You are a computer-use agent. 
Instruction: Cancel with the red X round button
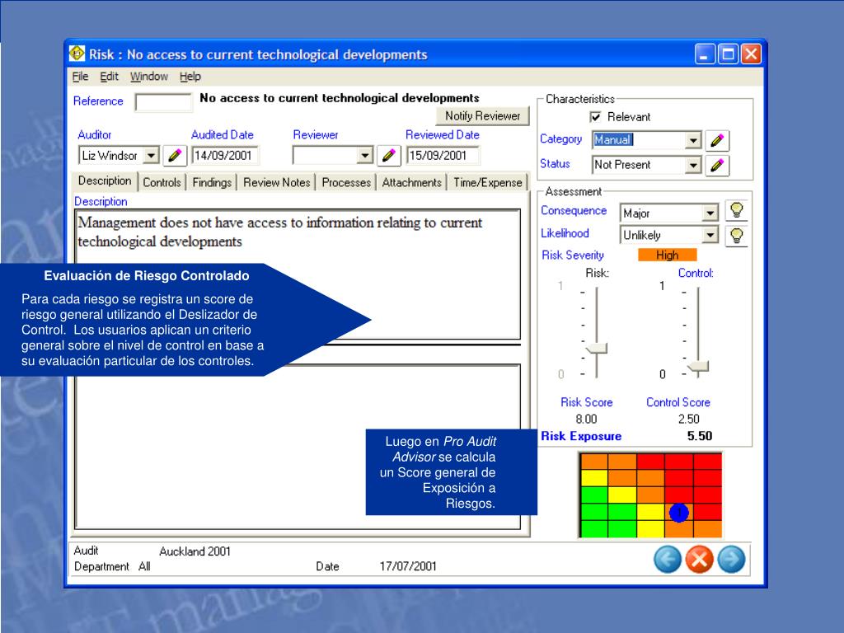tap(699, 560)
